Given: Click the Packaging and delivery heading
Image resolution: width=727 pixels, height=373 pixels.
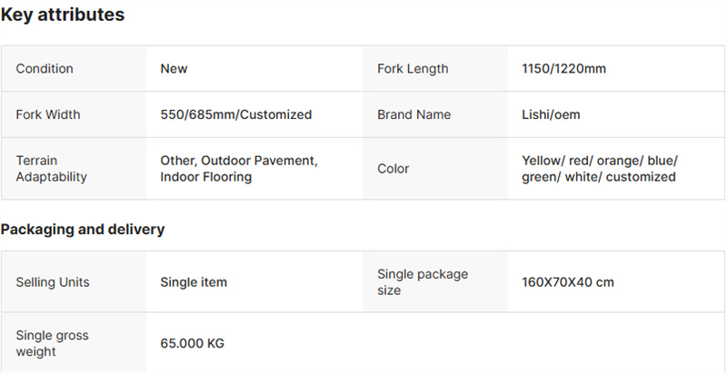Looking at the screenshot, I should [x=83, y=229].
